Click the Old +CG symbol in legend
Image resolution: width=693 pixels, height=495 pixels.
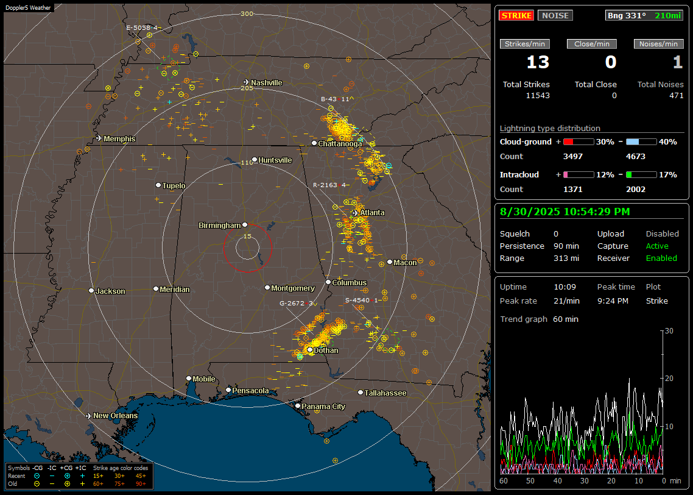click(67, 484)
